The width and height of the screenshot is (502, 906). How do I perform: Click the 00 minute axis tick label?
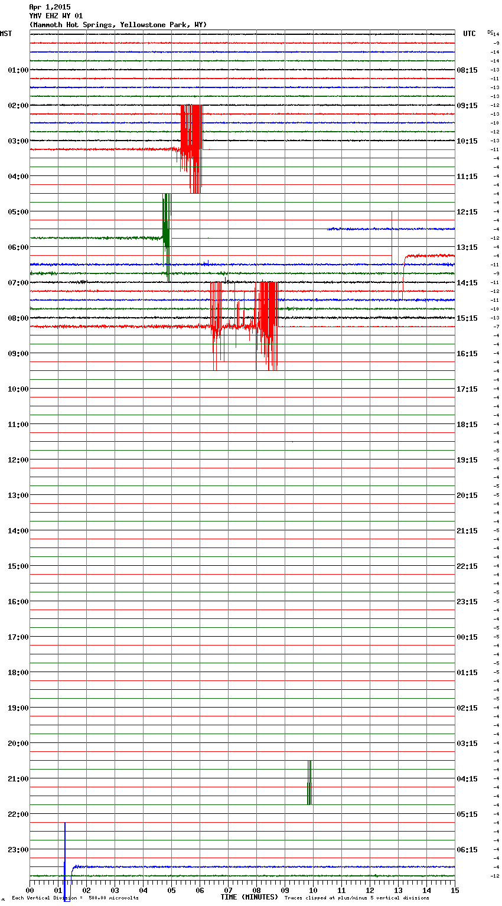click(x=30, y=891)
